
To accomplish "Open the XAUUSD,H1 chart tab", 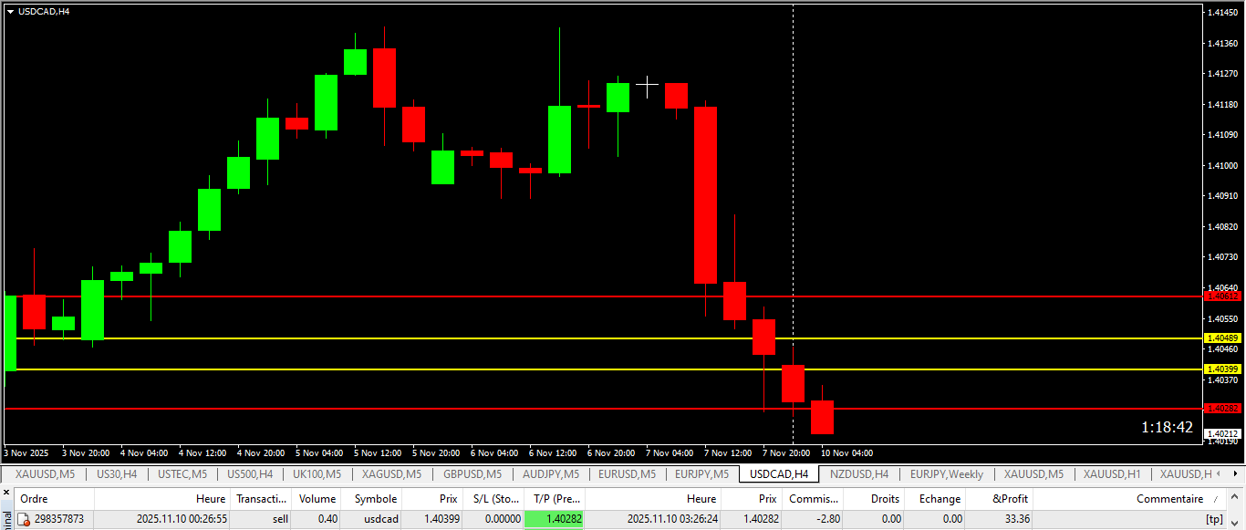I will pyautogui.click(x=1112, y=474).
